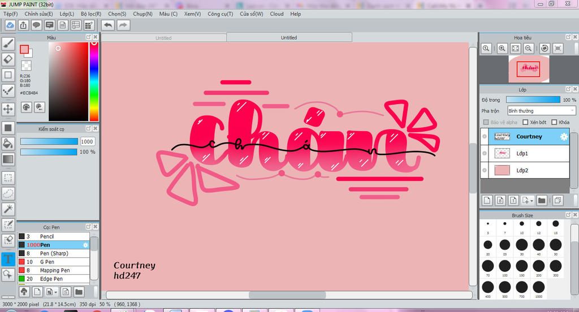Select the Lasso selection tool
The height and width of the screenshot is (312, 579).
click(x=8, y=193)
